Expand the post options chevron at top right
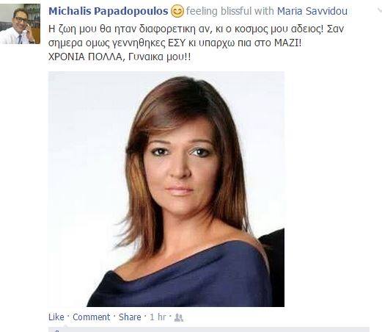This screenshot has width=382, height=332. pyautogui.click(x=379, y=10)
